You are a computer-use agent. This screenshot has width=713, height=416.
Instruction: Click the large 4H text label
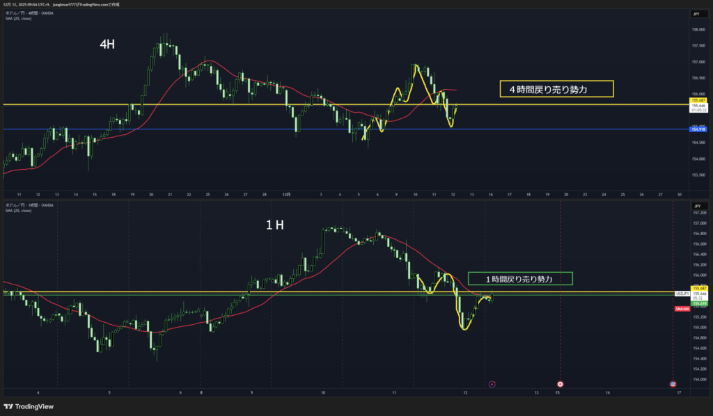pyautogui.click(x=107, y=45)
